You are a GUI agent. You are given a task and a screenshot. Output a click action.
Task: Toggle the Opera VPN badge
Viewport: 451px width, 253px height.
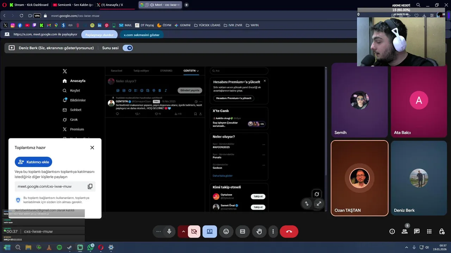pyautogui.click(x=37, y=16)
